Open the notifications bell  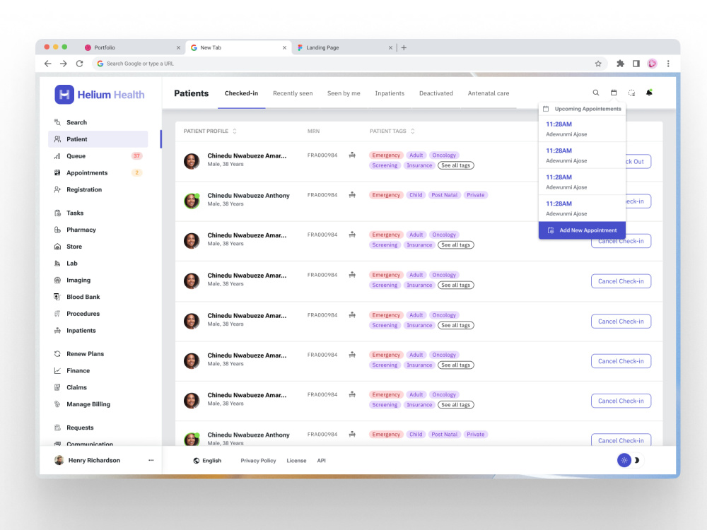649,93
